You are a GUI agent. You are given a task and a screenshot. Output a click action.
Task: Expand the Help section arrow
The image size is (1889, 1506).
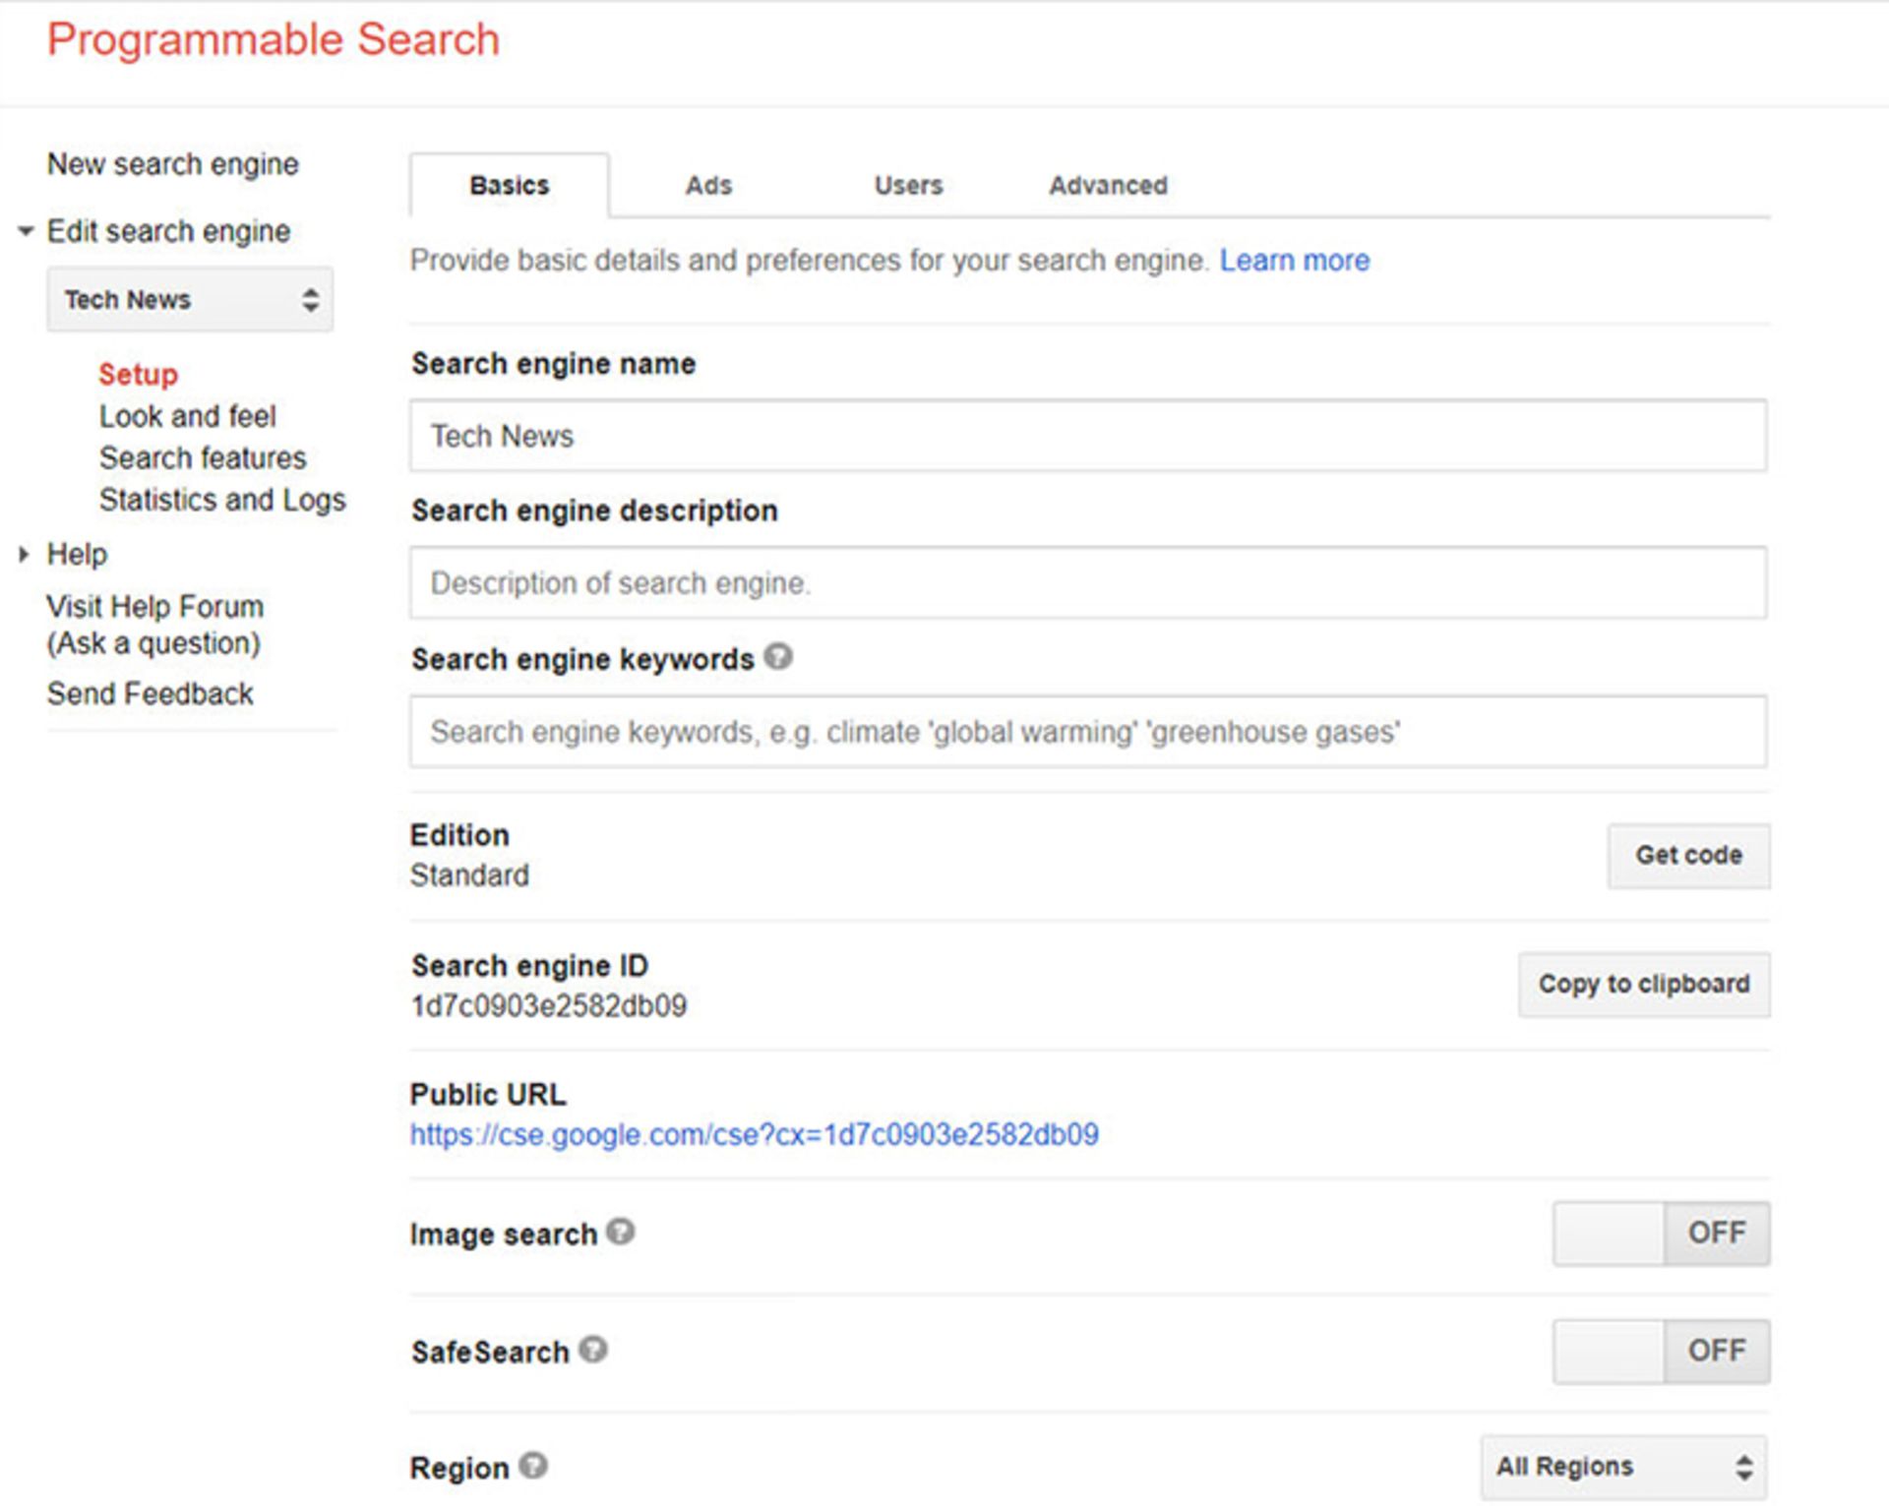pos(24,554)
